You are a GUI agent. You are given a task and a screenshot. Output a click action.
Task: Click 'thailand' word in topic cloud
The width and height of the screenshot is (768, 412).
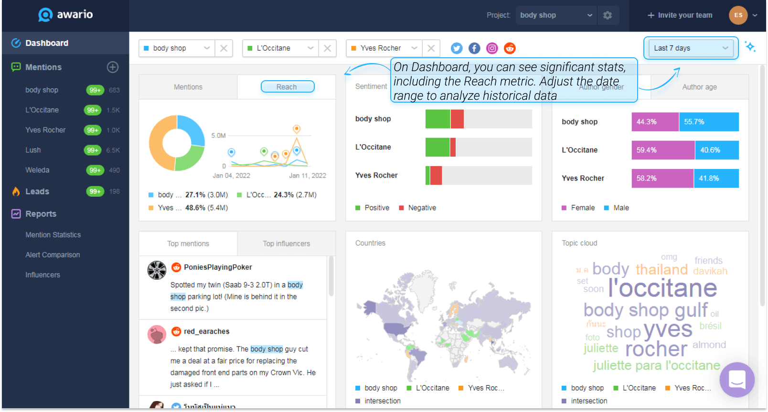point(661,269)
